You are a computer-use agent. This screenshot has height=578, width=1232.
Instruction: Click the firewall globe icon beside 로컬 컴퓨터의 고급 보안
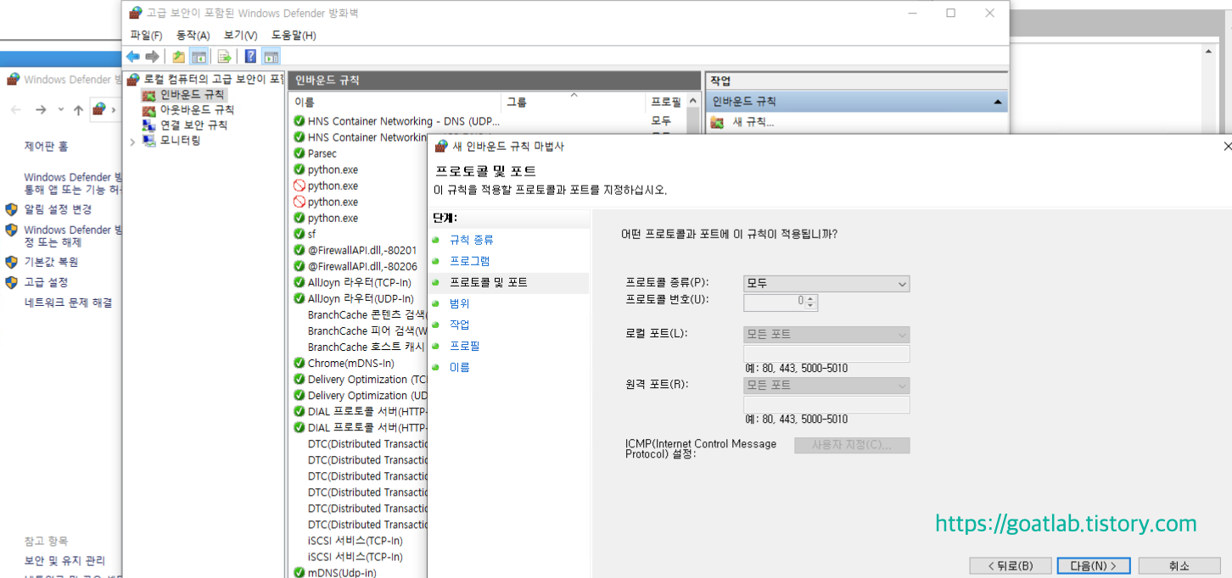(x=133, y=80)
